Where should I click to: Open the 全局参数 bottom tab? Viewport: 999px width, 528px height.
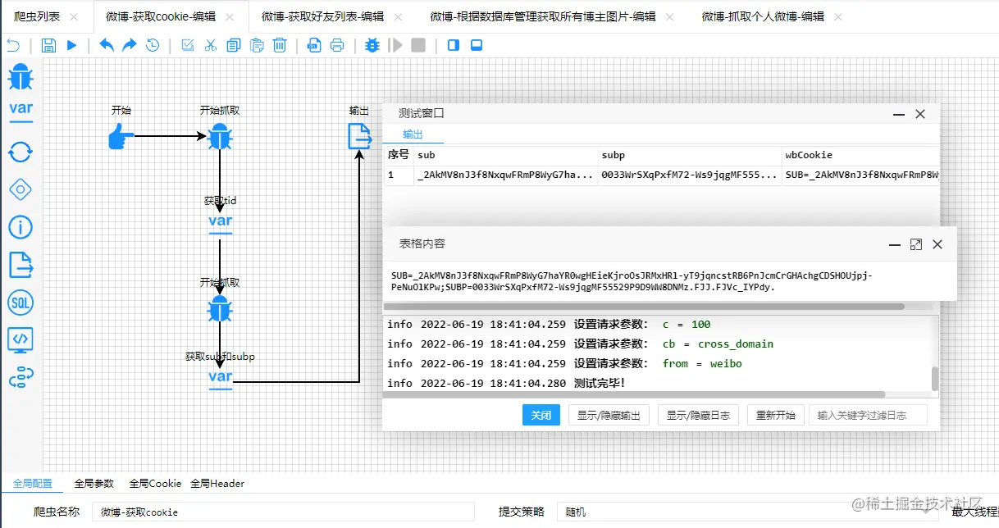[94, 484]
